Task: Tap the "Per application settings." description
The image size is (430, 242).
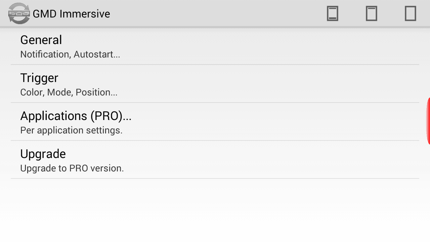Action: click(x=71, y=130)
